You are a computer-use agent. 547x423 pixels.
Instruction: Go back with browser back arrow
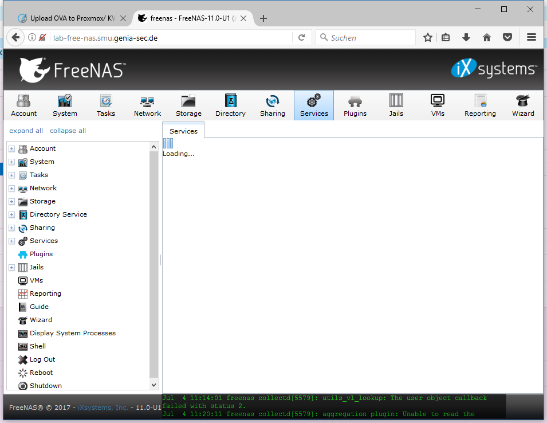coord(15,37)
